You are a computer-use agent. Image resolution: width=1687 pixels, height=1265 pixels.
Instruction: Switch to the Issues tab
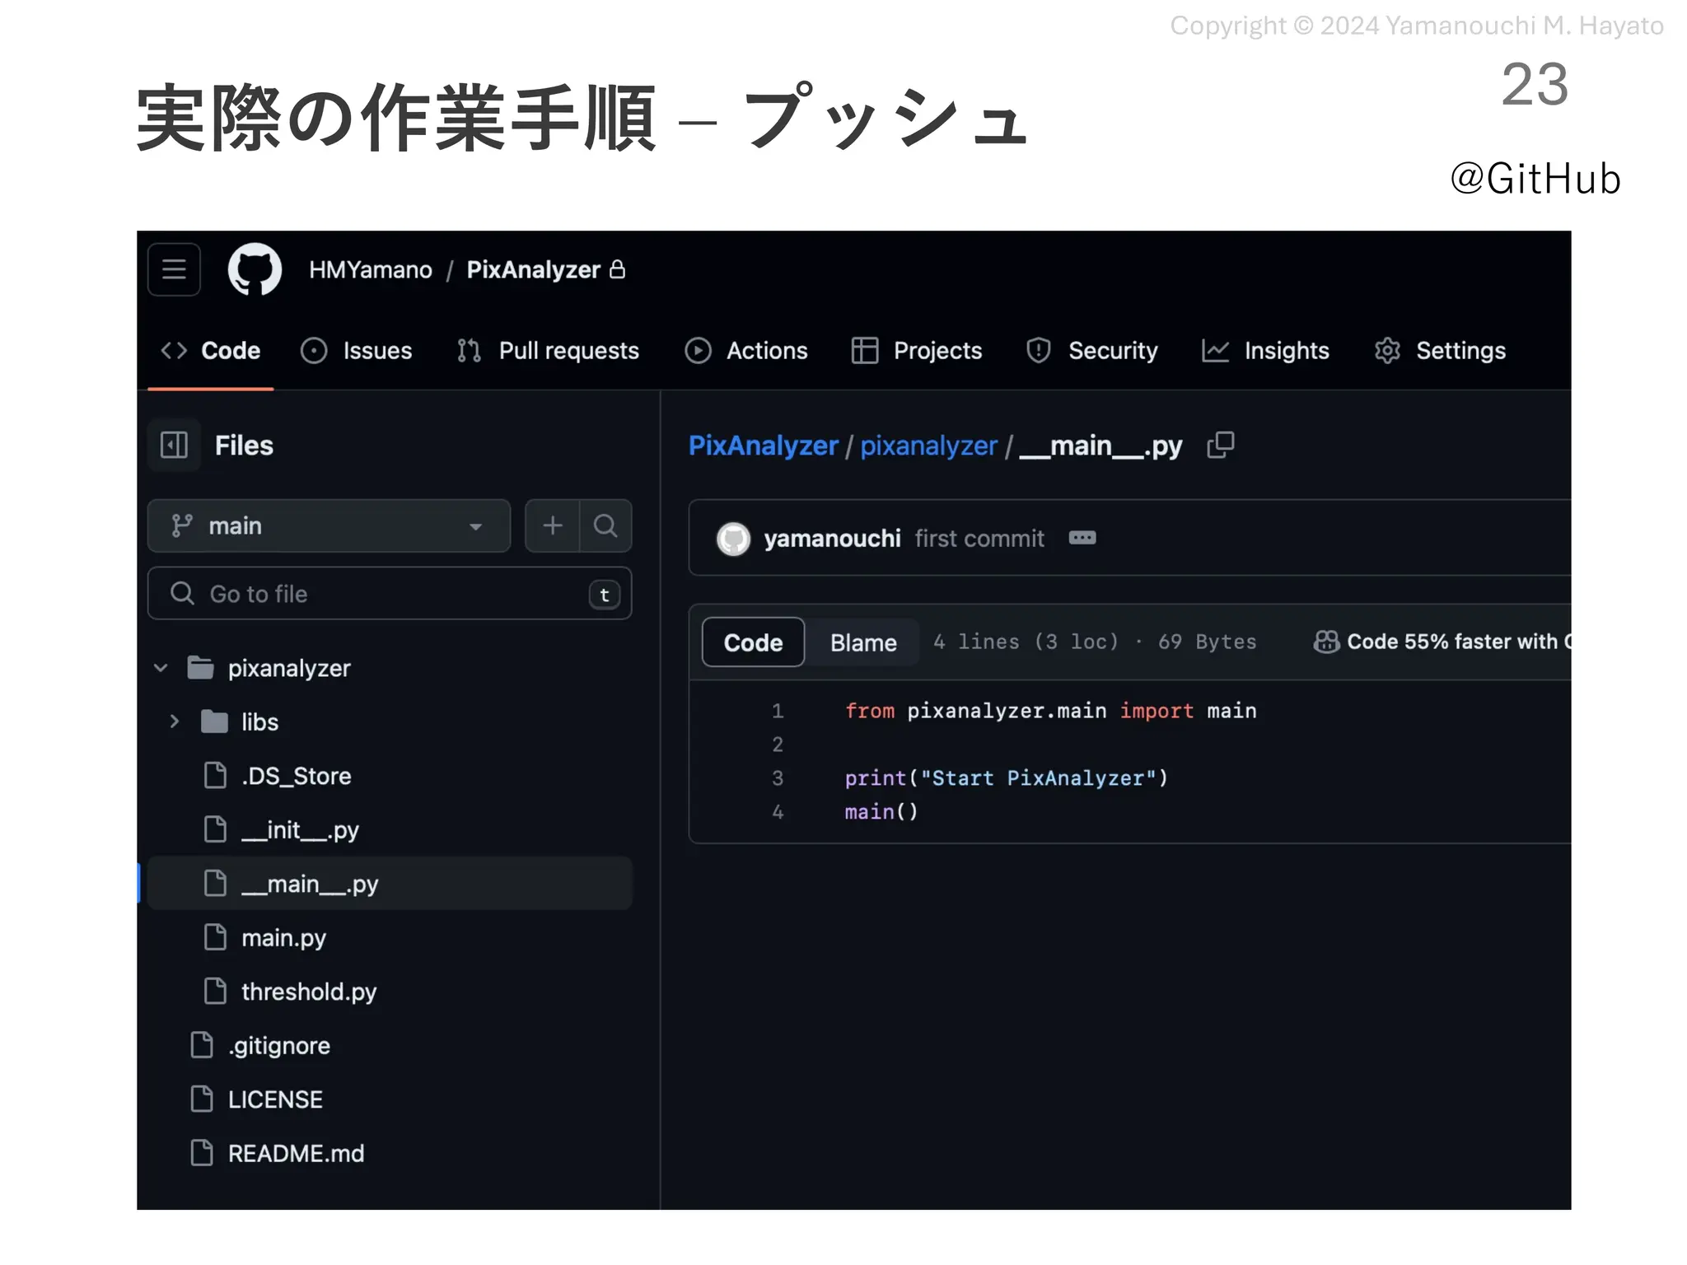(357, 351)
